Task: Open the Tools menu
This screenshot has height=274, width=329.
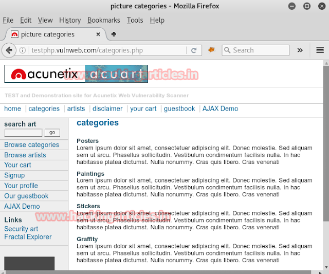Action: 135,21
